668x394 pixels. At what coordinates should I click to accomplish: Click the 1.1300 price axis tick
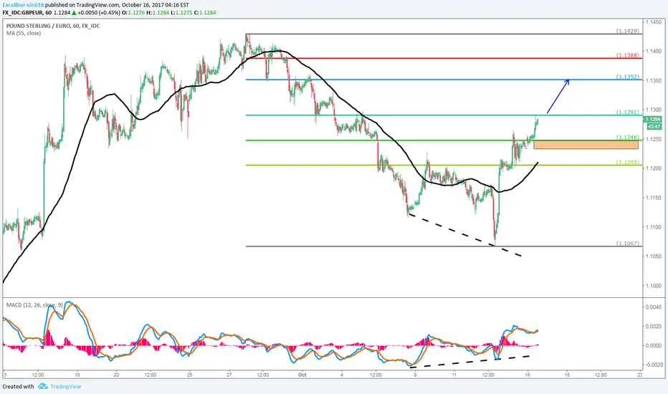pos(653,110)
